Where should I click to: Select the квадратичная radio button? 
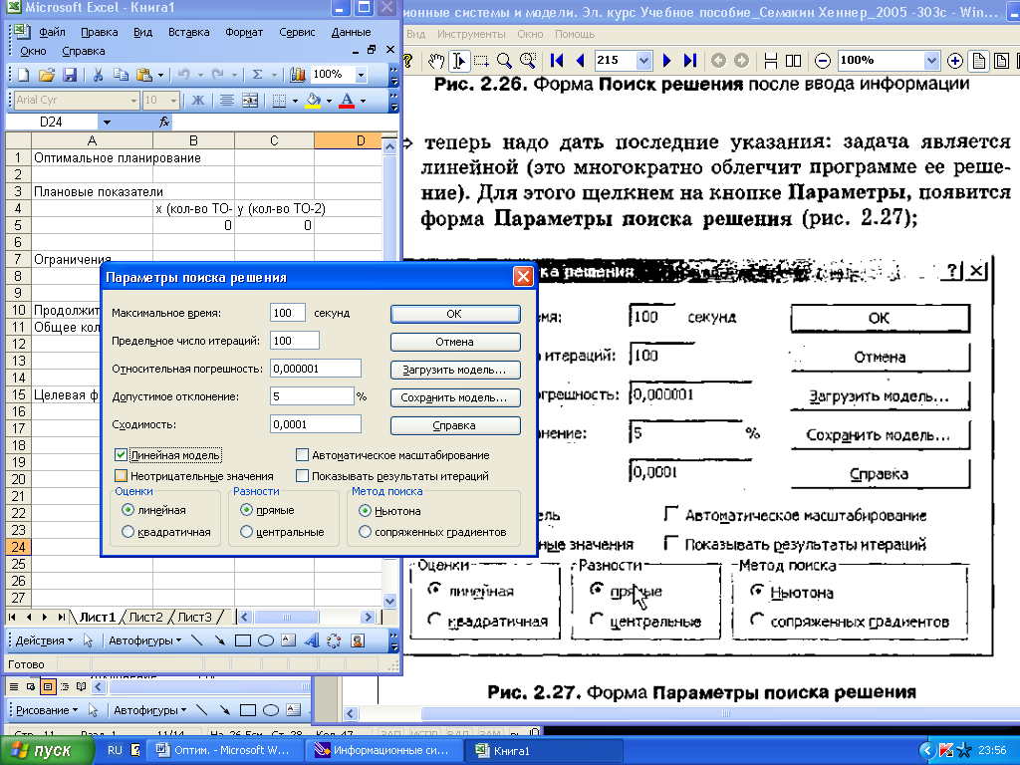[127, 532]
